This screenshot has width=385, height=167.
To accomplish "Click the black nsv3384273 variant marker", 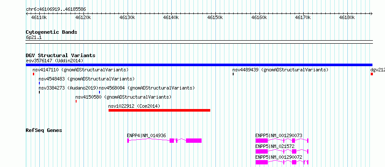I will (x=39, y=92).
